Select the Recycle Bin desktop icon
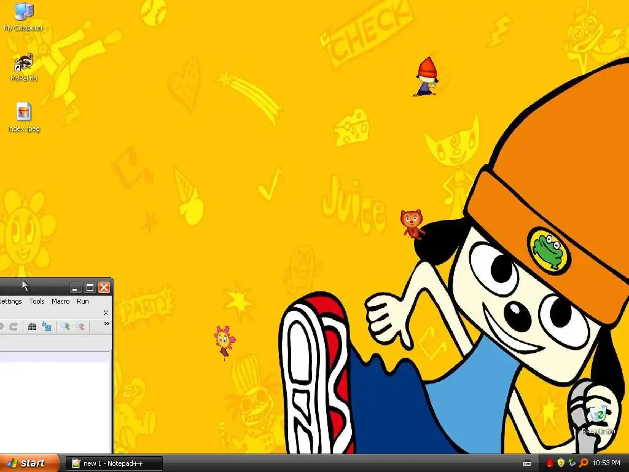This screenshot has width=629, height=472. coord(598,420)
